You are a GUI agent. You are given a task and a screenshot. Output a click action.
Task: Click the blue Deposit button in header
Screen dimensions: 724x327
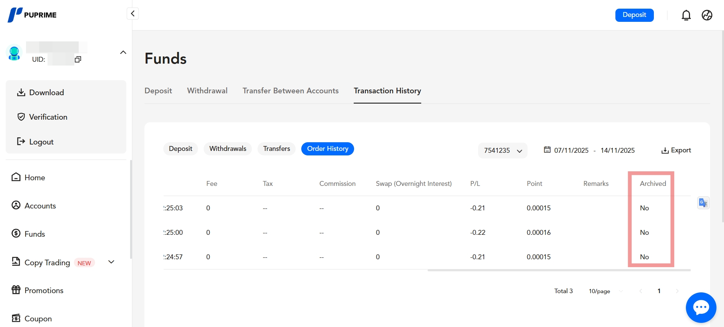click(x=634, y=15)
